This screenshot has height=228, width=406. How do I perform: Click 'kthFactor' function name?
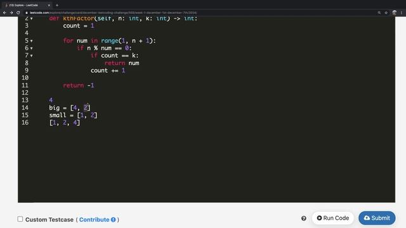(x=79, y=18)
